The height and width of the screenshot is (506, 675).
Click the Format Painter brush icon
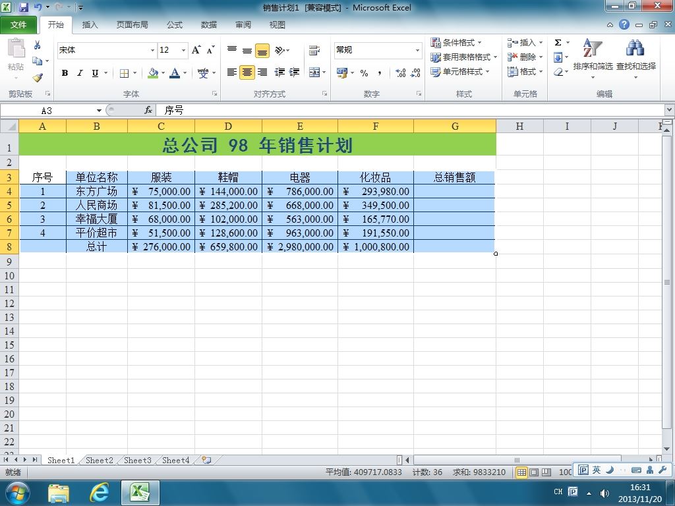click(38, 78)
